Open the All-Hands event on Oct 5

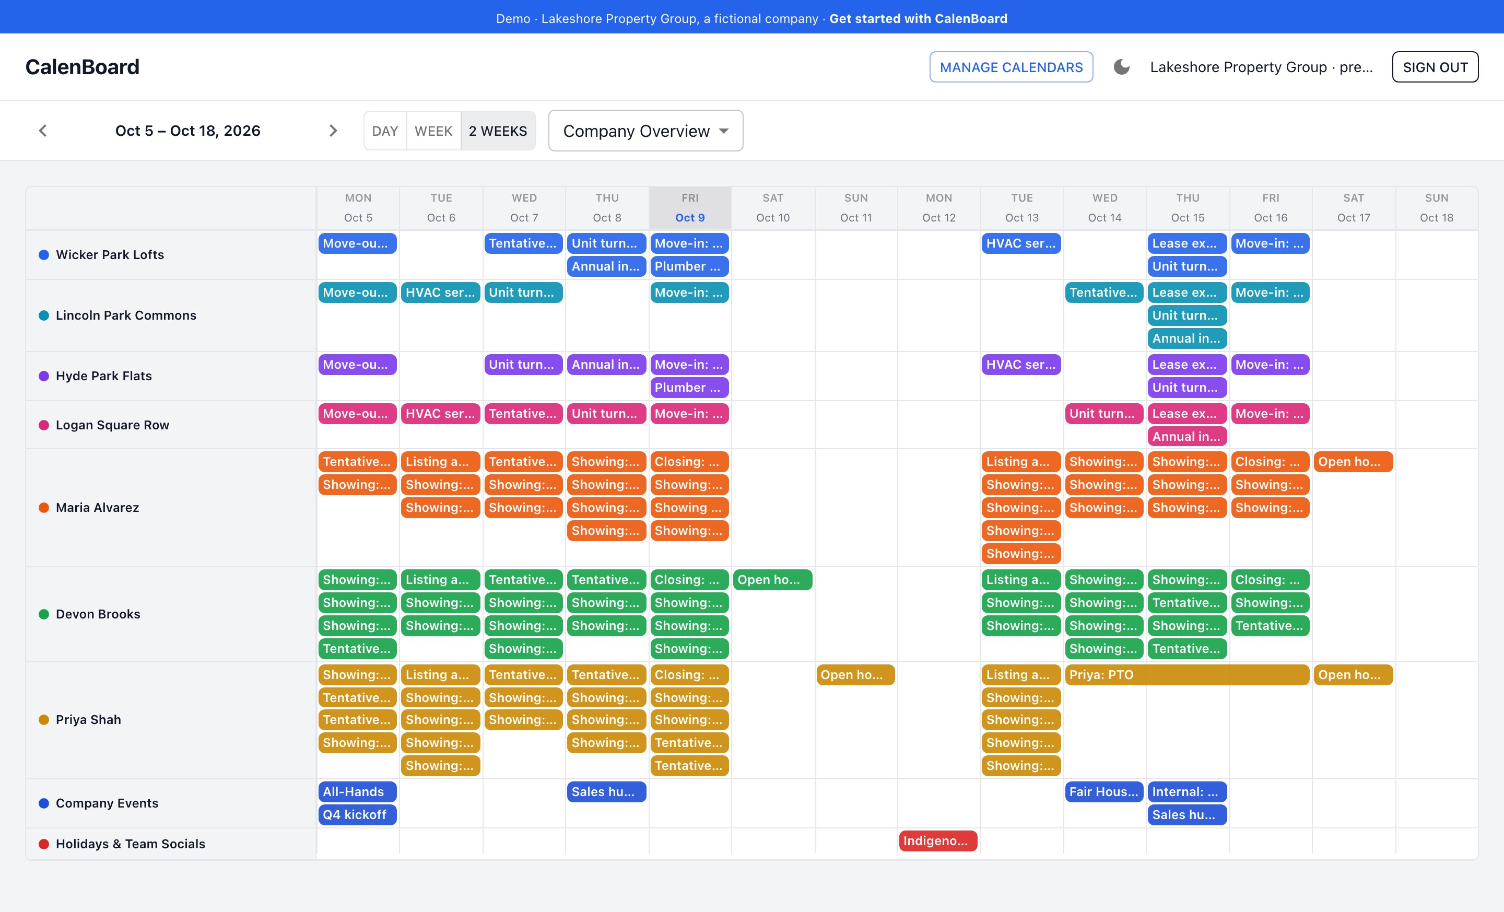tap(358, 792)
